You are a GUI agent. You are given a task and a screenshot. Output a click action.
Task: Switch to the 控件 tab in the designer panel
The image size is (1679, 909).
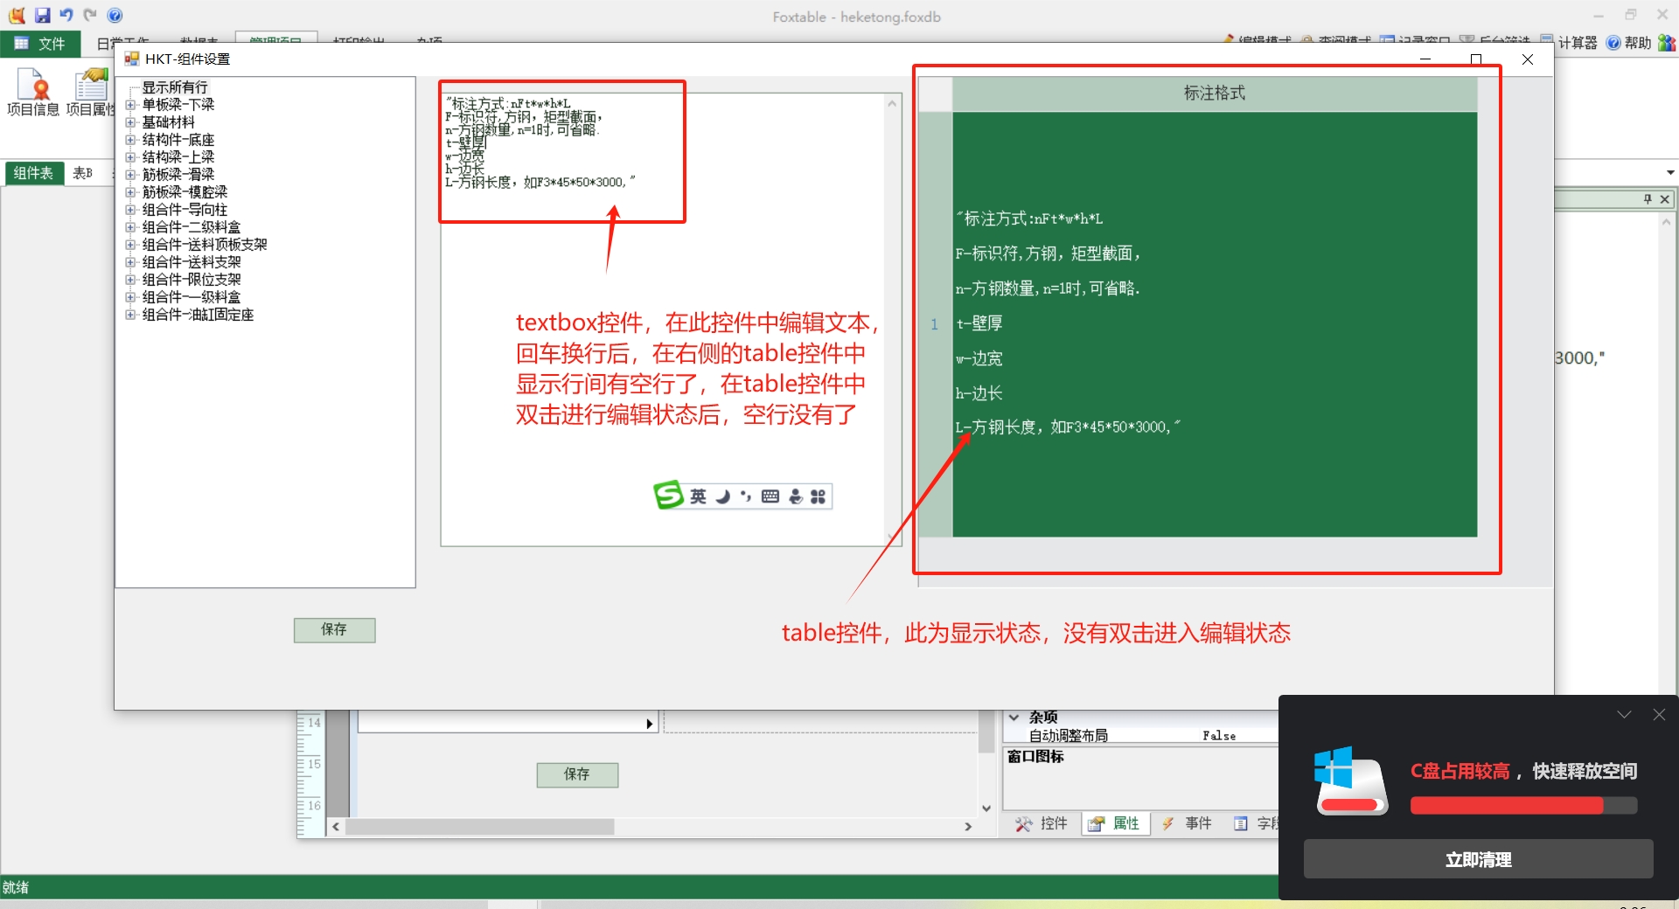pyautogui.click(x=1042, y=823)
